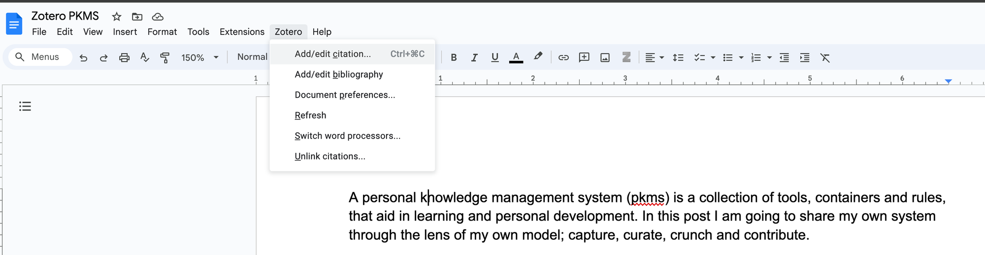Open the Edit menu
This screenshot has height=255, width=985.
(x=65, y=32)
